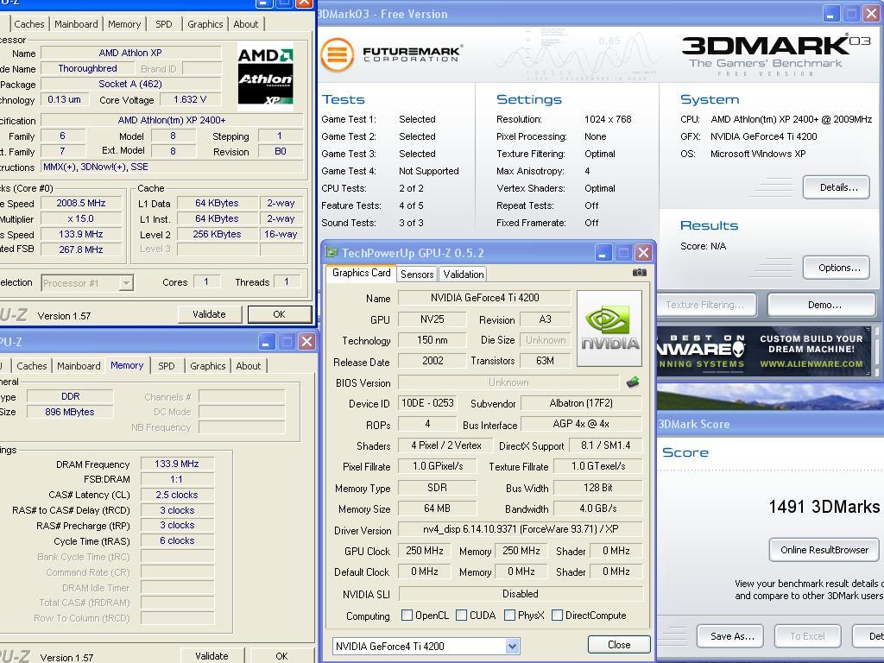
Task: Click the NVIDIA logo in GPU-Z
Action: click(x=609, y=328)
